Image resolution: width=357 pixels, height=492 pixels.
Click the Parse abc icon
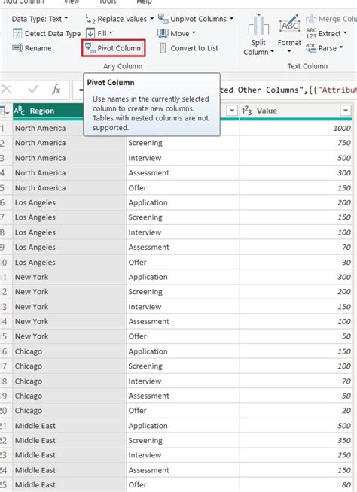point(311,48)
